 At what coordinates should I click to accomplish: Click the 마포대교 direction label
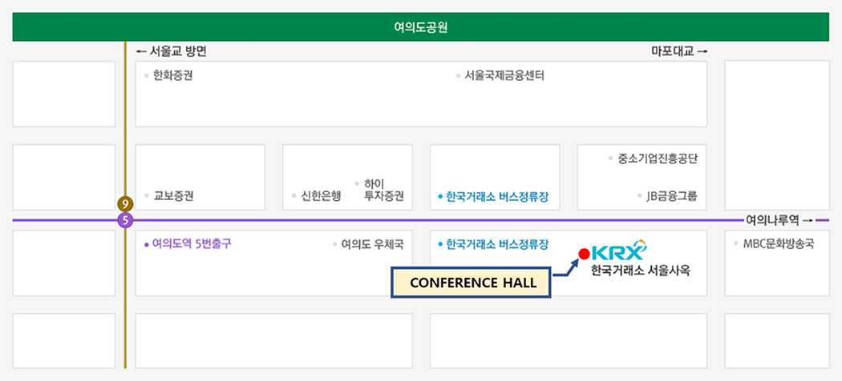[678, 51]
